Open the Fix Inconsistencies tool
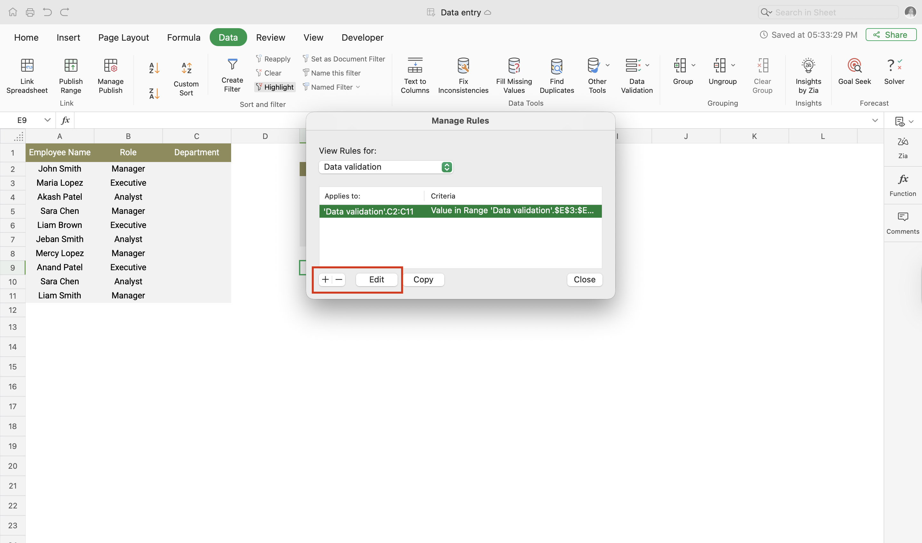This screenshot has height=543, width=922. (x=463, y=66)
